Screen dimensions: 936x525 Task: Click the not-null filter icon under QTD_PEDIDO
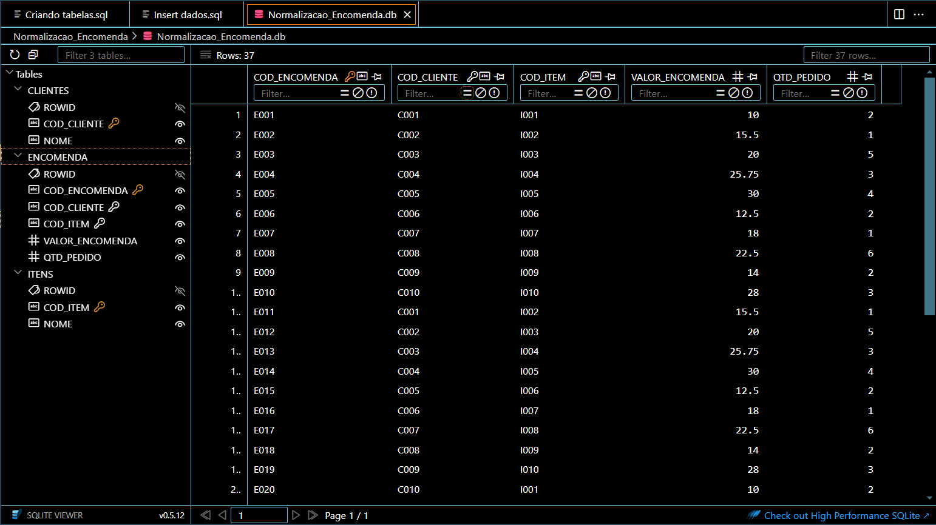tap(862, 93)
